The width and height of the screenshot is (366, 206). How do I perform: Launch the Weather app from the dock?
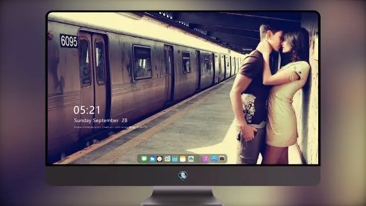point(152,159)
